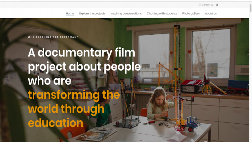Click the 'Why seaching for Superman?' subtitle
This screenshot has height=142, width=252.
pyautogui.click(x=53, y=37)
